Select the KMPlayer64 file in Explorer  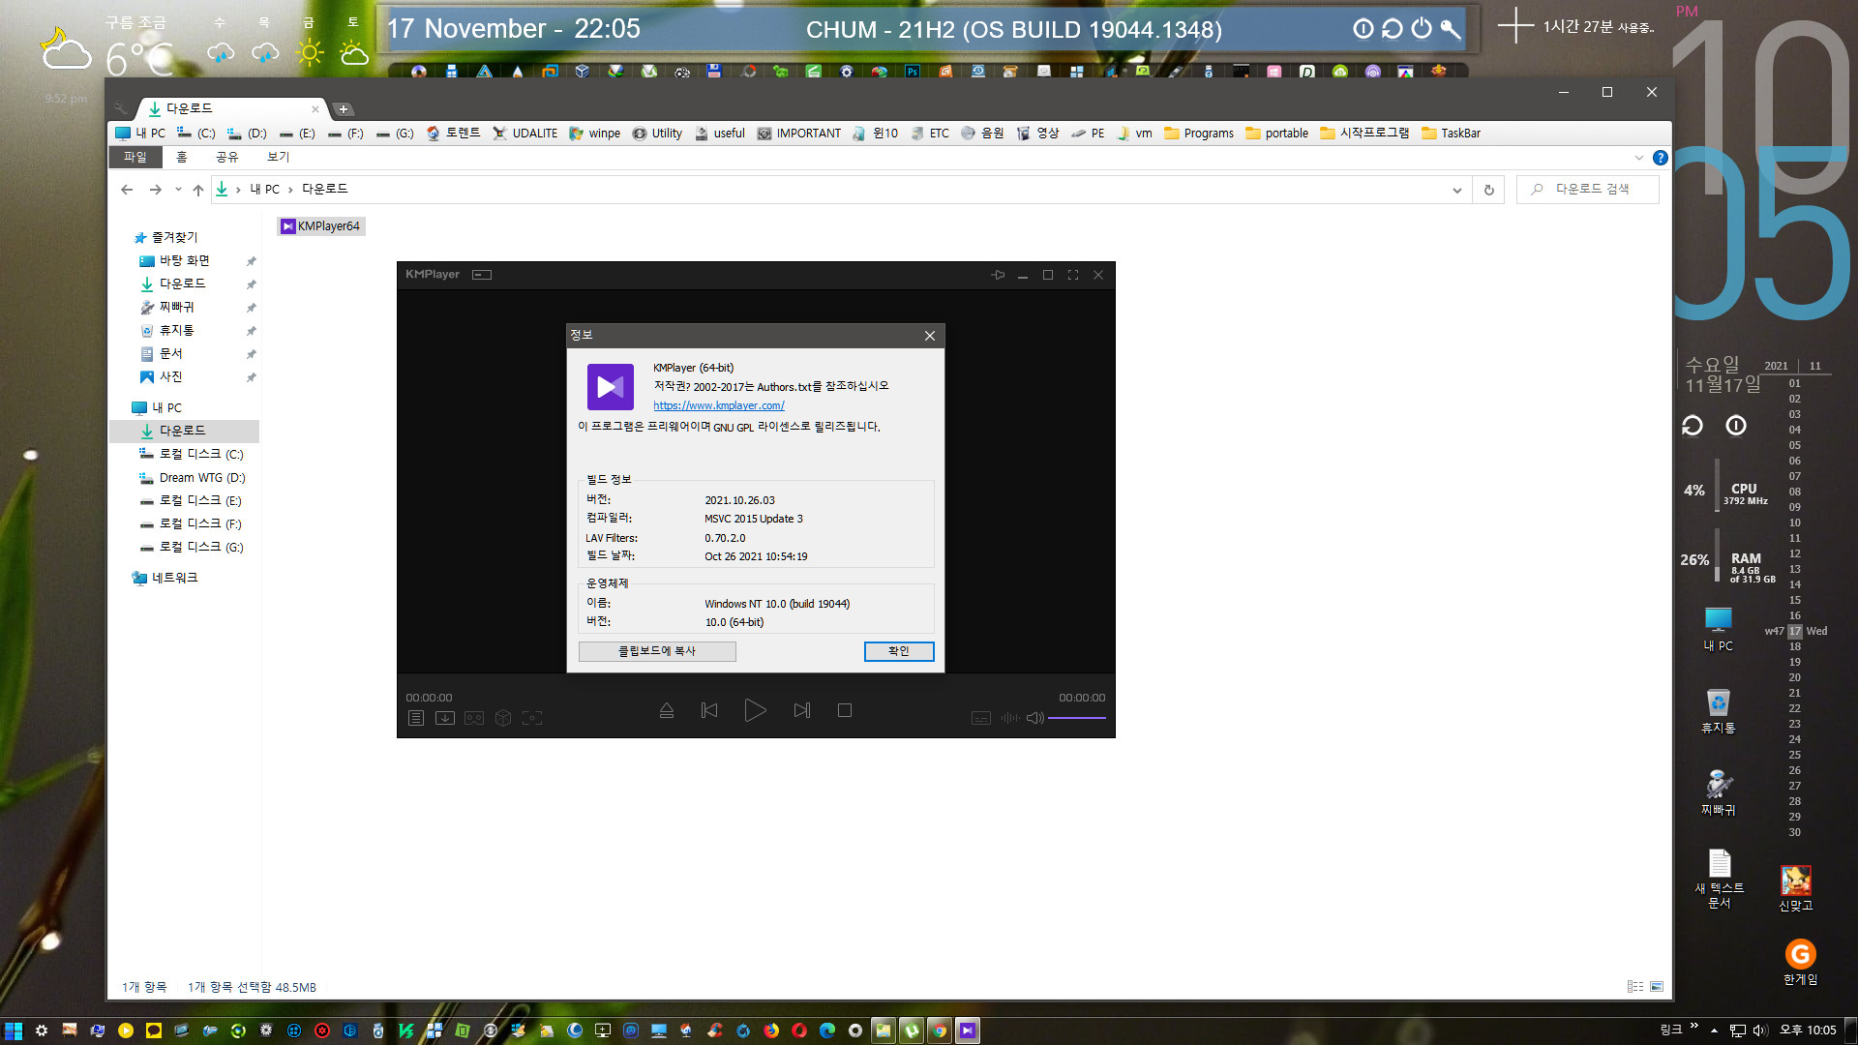[320, 226]
